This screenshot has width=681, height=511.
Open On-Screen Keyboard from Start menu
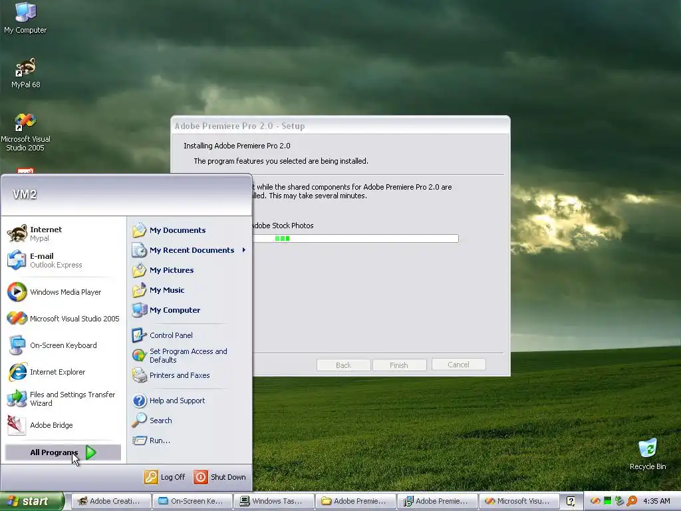[x=63, y=345]
